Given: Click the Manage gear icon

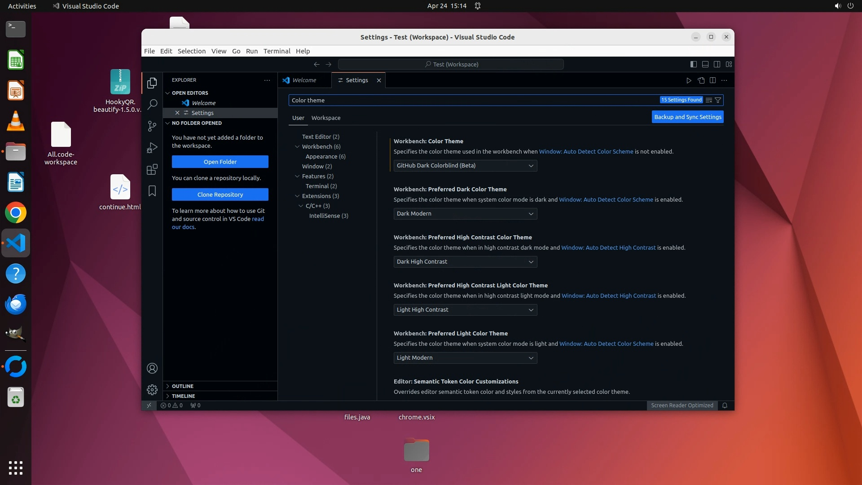Looking at the screenshot, I should coord(152,389).
